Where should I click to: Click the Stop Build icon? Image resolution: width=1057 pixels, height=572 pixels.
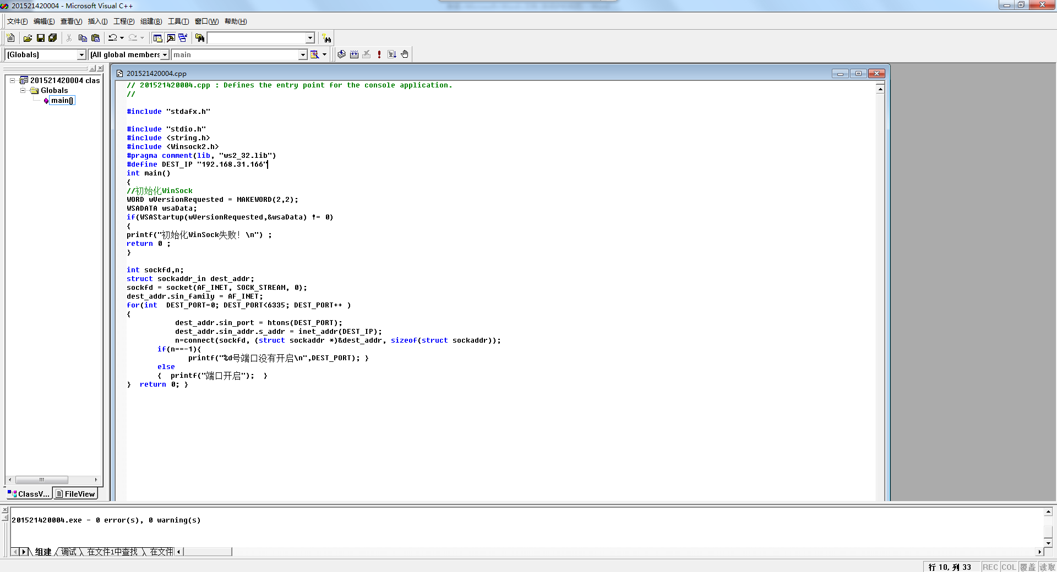(x=367, y=54)
